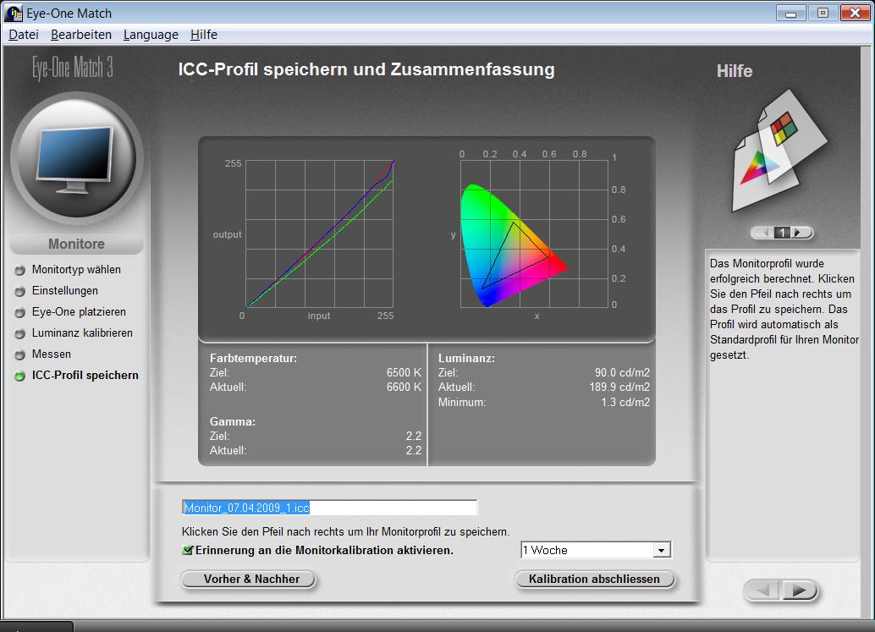Click the next arrow at bottom right
The height and width of the screenshot is (632, 875).
point(799,590)
